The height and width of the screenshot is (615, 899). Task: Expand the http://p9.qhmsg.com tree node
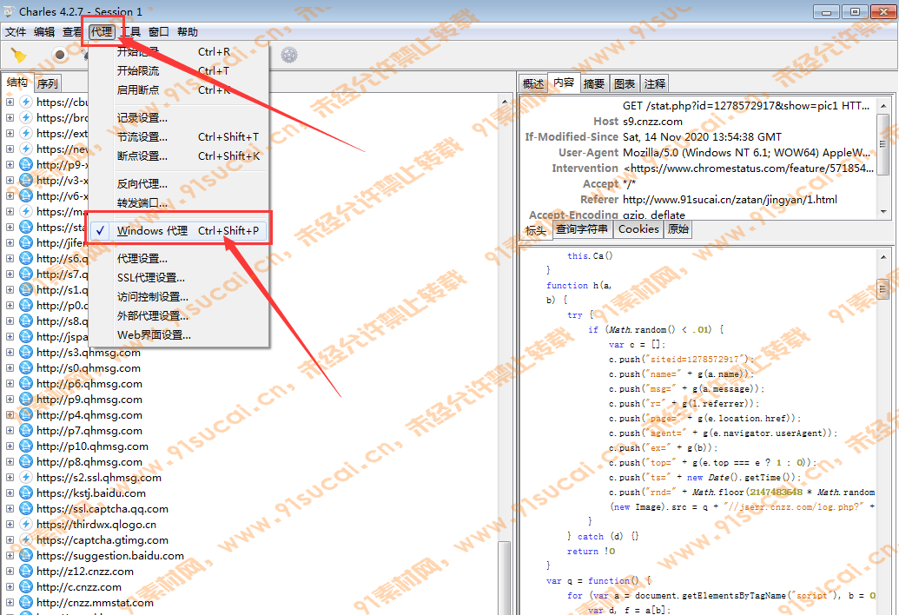10,399
